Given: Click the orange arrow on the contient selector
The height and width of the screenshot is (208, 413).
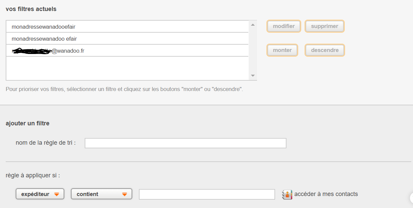Looking at the screenshot, I should pos(125,194).
